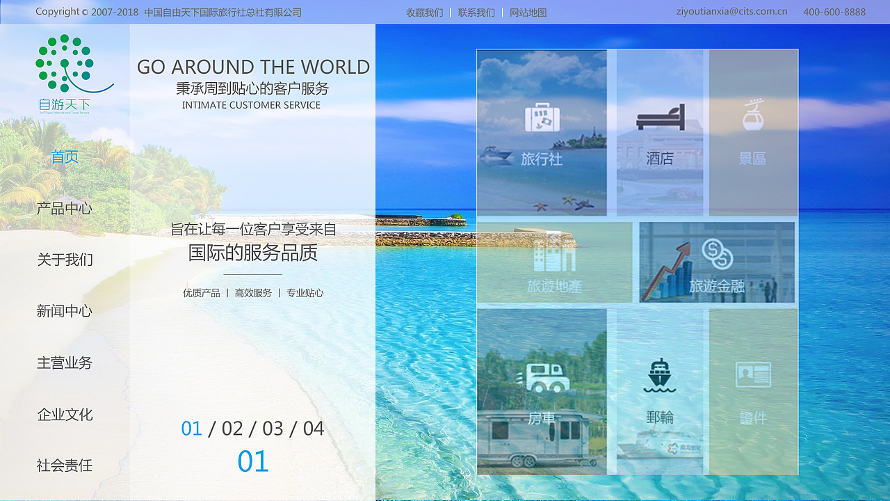Viewport: 890px width, 501px height.
Task: Select the 首页 navigation item
Action: (x=65, y=157)
